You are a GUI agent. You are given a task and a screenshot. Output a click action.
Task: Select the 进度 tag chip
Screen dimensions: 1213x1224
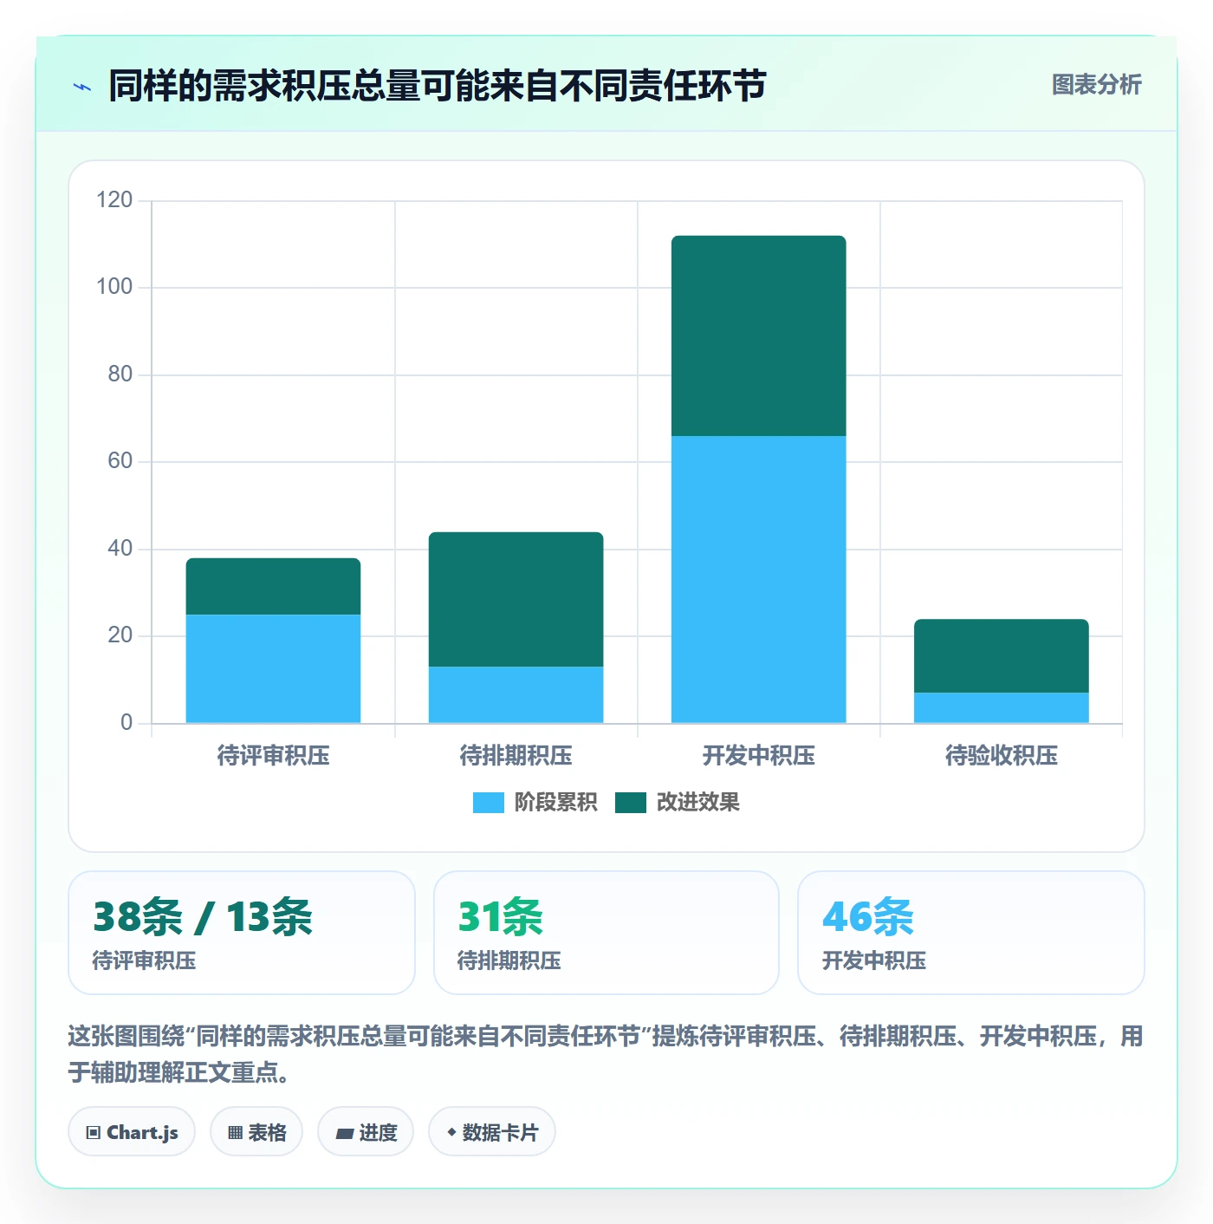pos(366,1132)
